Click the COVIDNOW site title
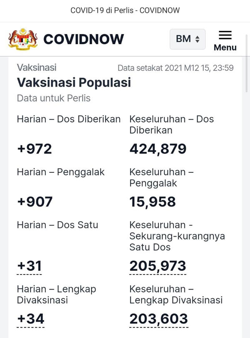Viewport: 250px width, 338px height. [x=84, y=39]
